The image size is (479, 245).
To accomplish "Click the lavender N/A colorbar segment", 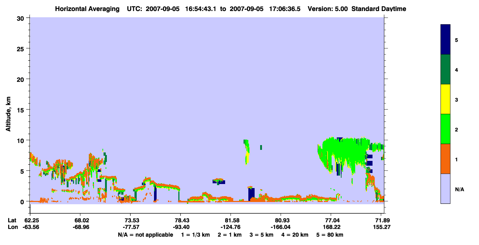I will (445, 188).
